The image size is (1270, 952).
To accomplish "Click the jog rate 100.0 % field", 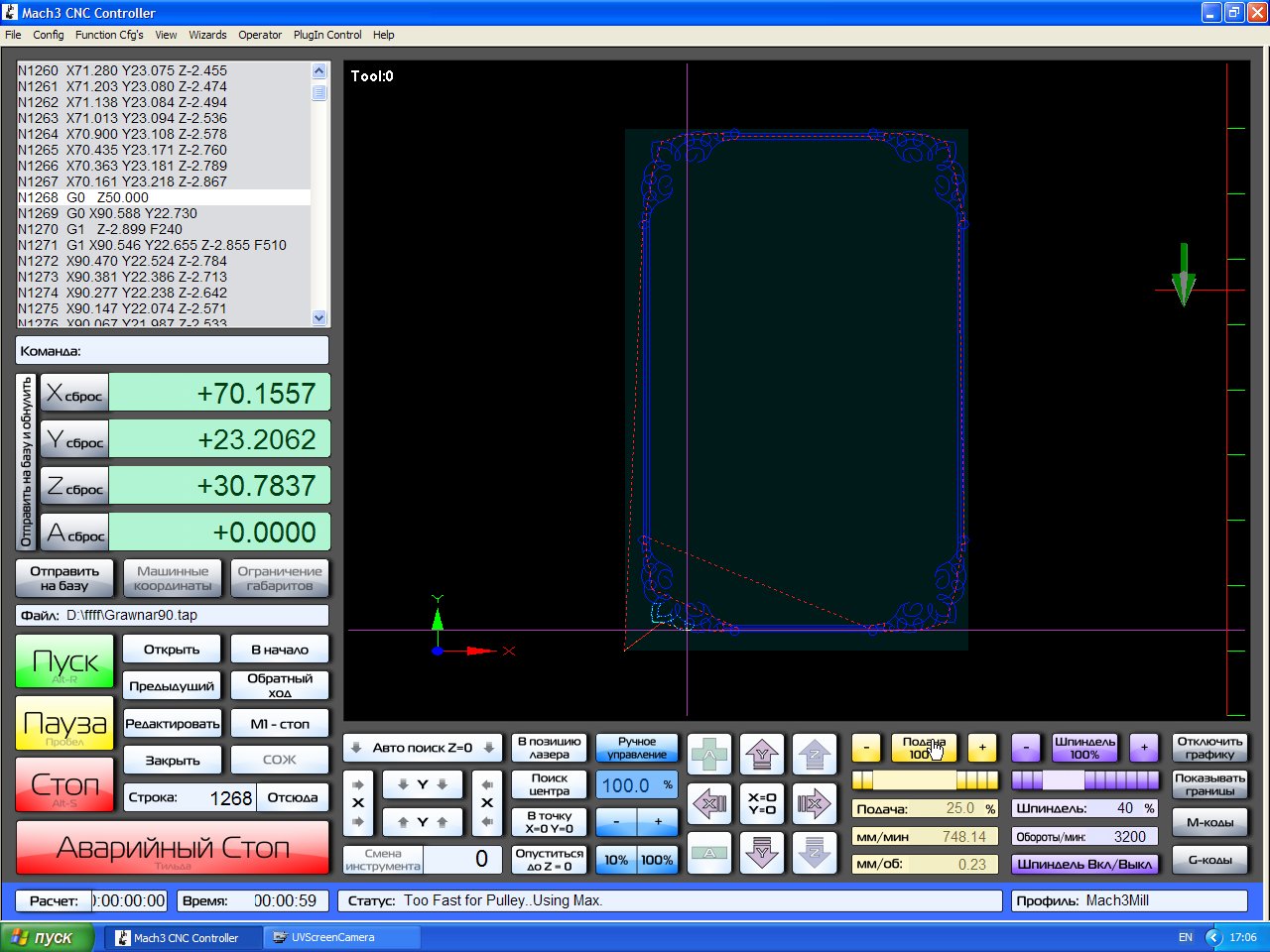I will coord(637,784).
